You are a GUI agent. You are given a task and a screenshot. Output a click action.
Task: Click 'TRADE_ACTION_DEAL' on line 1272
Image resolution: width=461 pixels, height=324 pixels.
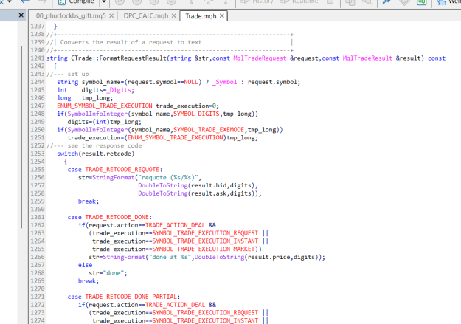pos(176,305)
